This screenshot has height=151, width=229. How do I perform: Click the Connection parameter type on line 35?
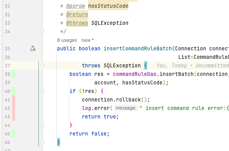pos(191,48)
